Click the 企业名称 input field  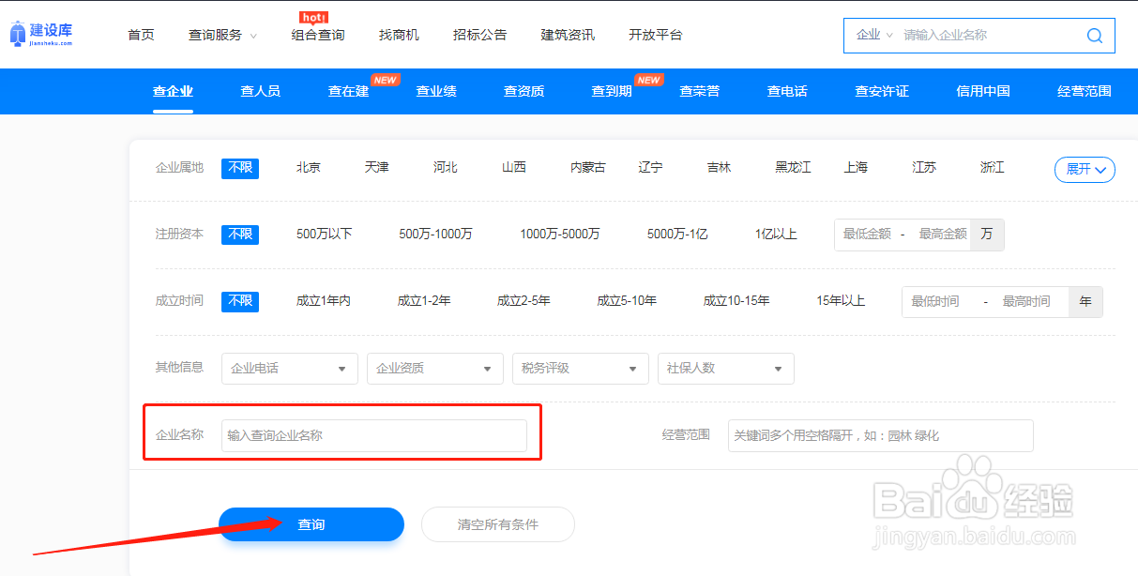tap(373, 434)
